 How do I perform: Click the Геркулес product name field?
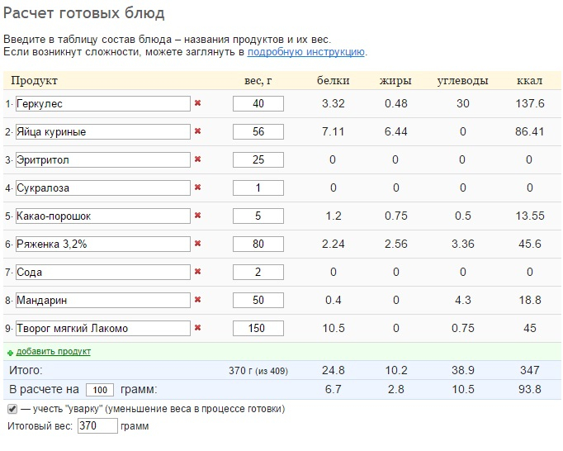102,104
